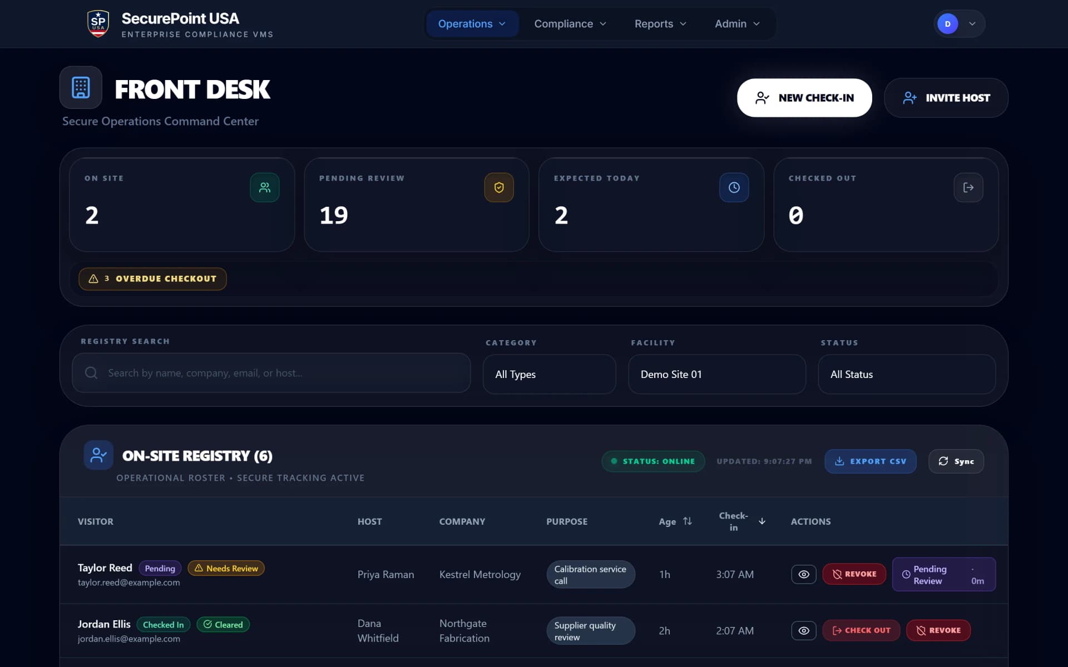Check out Jordan Ellis

click(x=861, y=630)
